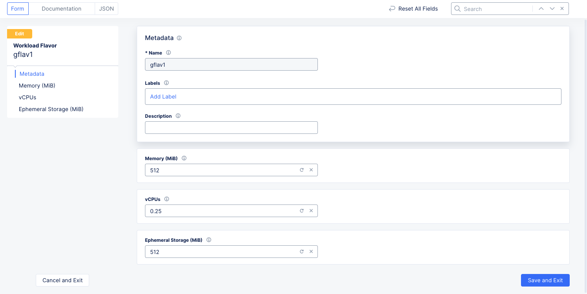Viewport: 587px width, 294px height.
Task: Close the search bar with its X
Action: pyautogui.click(x=562, y=8)
